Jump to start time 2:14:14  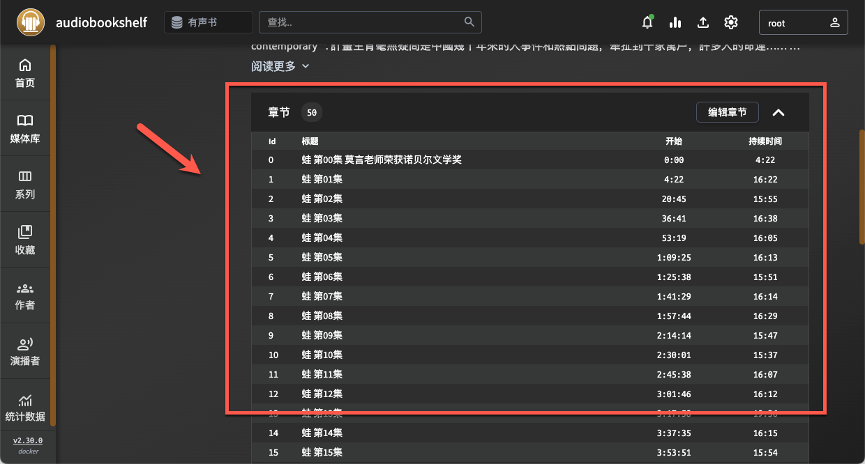(674, 335)
